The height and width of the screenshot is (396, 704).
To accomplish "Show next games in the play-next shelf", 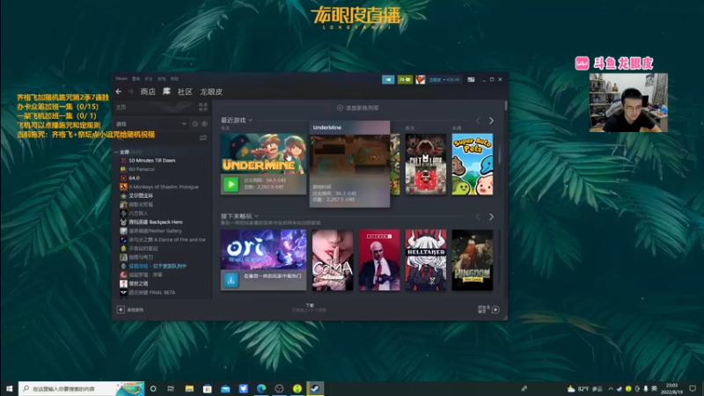I will 491,216.
